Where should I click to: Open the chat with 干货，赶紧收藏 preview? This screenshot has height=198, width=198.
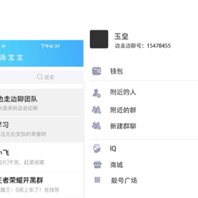(x=42, y=157)
